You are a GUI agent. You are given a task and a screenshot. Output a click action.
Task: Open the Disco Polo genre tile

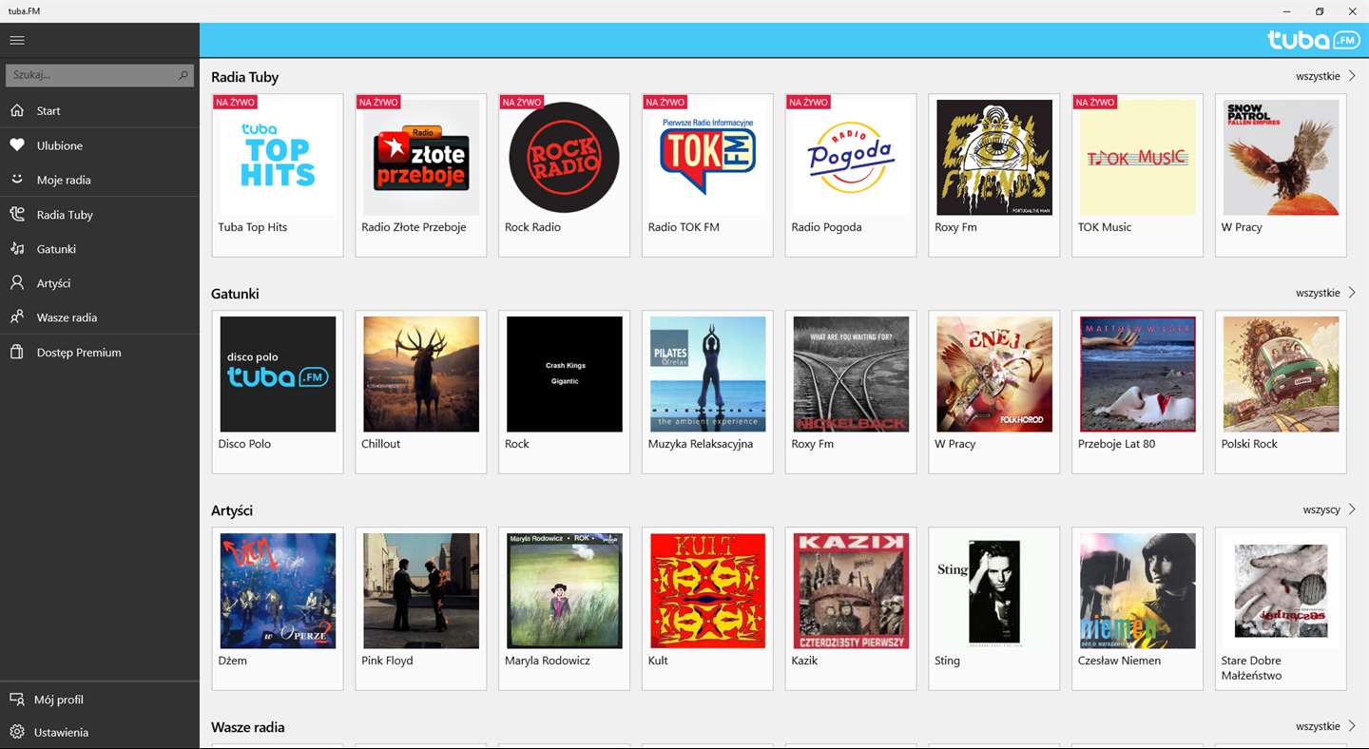click(278, 392)
